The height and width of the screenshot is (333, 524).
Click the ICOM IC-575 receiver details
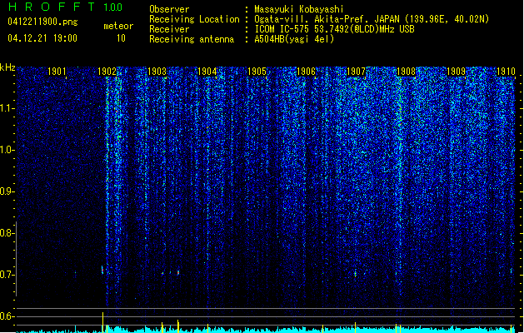pos(334,29)
